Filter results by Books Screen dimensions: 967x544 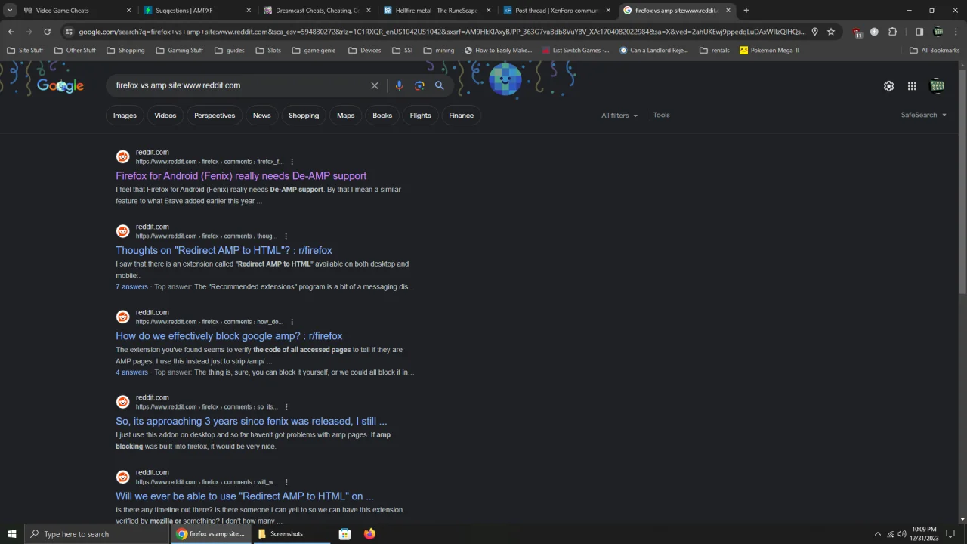pos(382,116)
